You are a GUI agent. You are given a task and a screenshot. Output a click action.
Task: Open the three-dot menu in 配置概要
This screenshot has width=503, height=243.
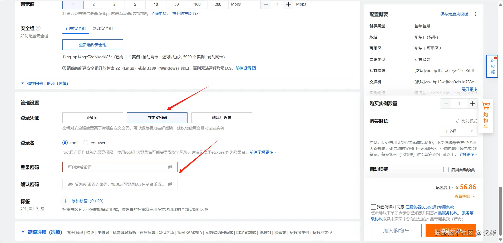475,14
